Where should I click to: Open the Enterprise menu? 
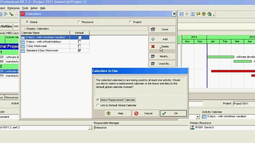tap(14, 8)
